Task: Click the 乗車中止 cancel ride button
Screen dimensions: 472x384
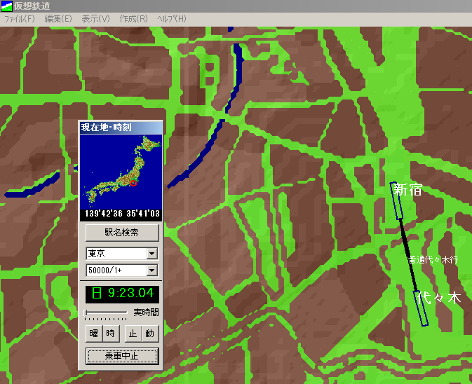Action: 122,356
